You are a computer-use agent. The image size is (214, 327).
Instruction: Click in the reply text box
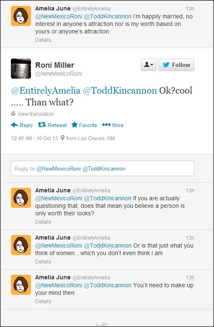click(103, 168)
